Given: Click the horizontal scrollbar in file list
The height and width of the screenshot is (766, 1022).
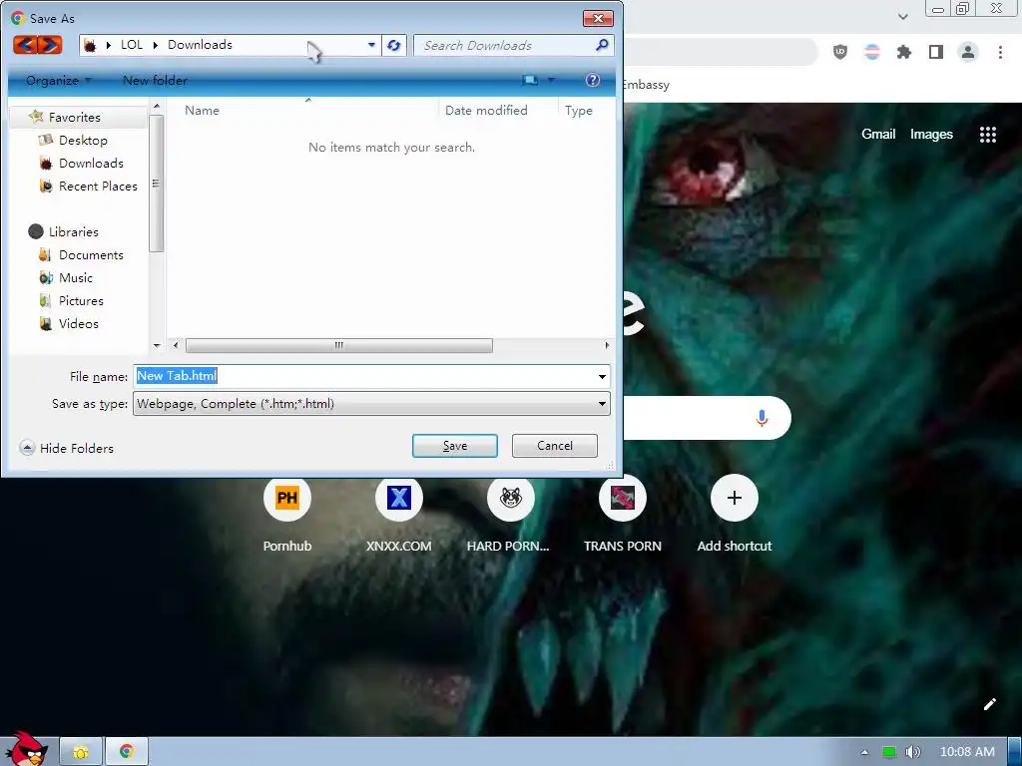Looking at the screenshot, I should click(339, 345).
